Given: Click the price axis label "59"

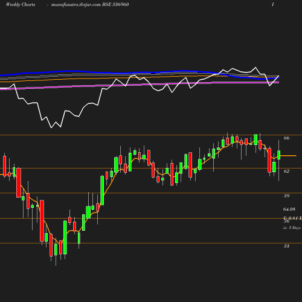Looking at the screenshot, I should pos(286,196).
